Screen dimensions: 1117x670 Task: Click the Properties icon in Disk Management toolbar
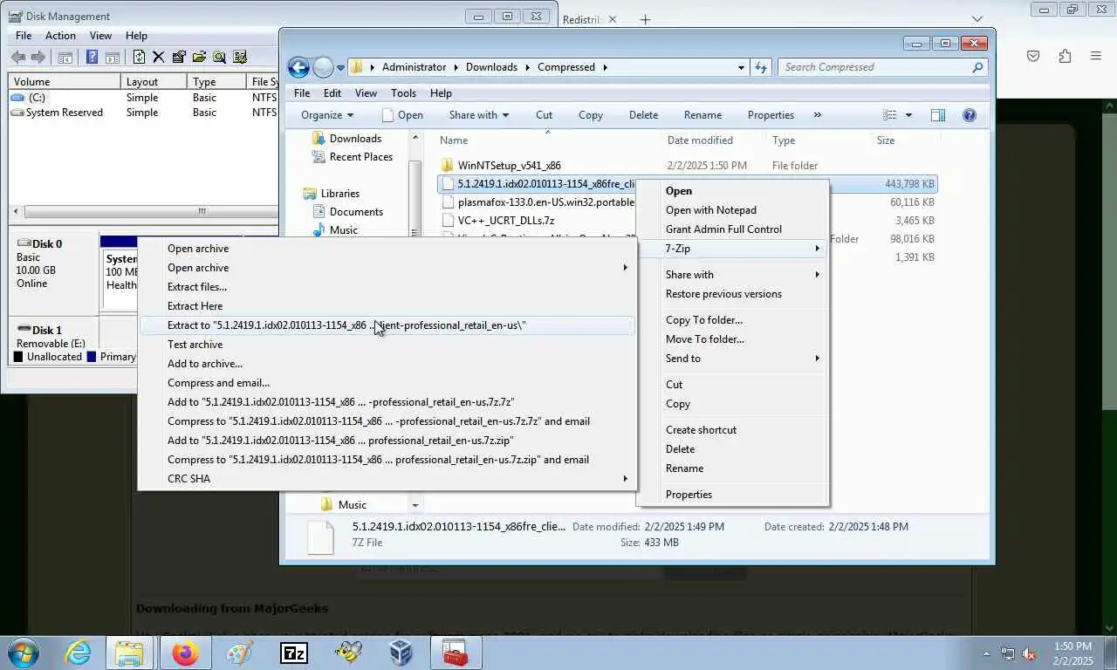(x=179, y=58)
